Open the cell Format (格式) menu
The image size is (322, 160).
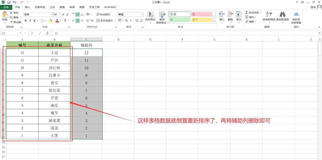click(x=239, y=17)
